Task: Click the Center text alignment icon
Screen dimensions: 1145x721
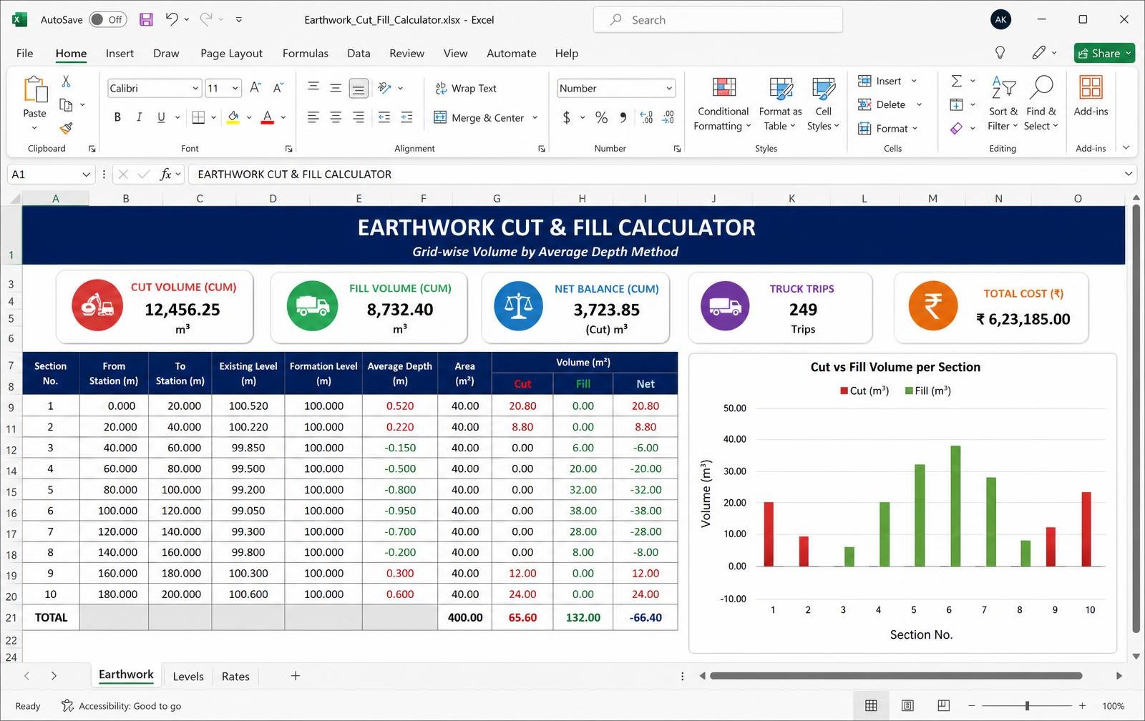Action: (x=336, y=117)
